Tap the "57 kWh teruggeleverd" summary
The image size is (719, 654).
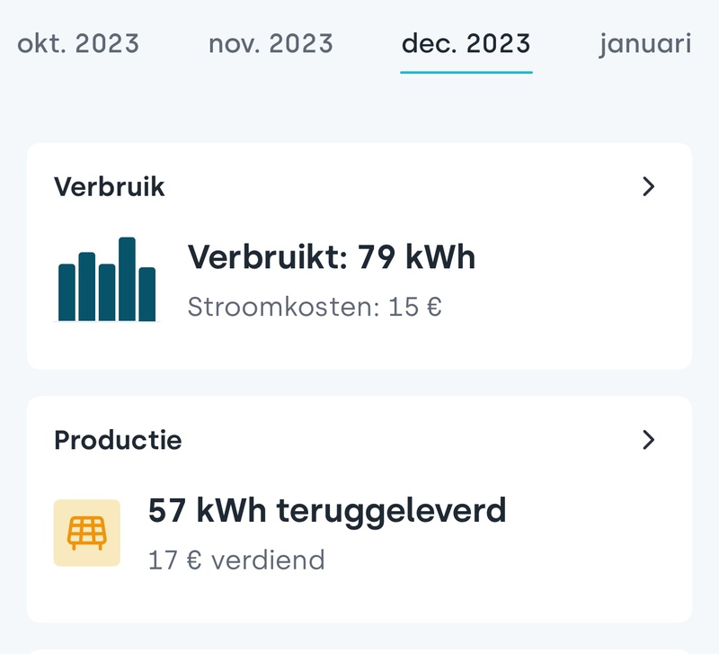coord(326,511)
